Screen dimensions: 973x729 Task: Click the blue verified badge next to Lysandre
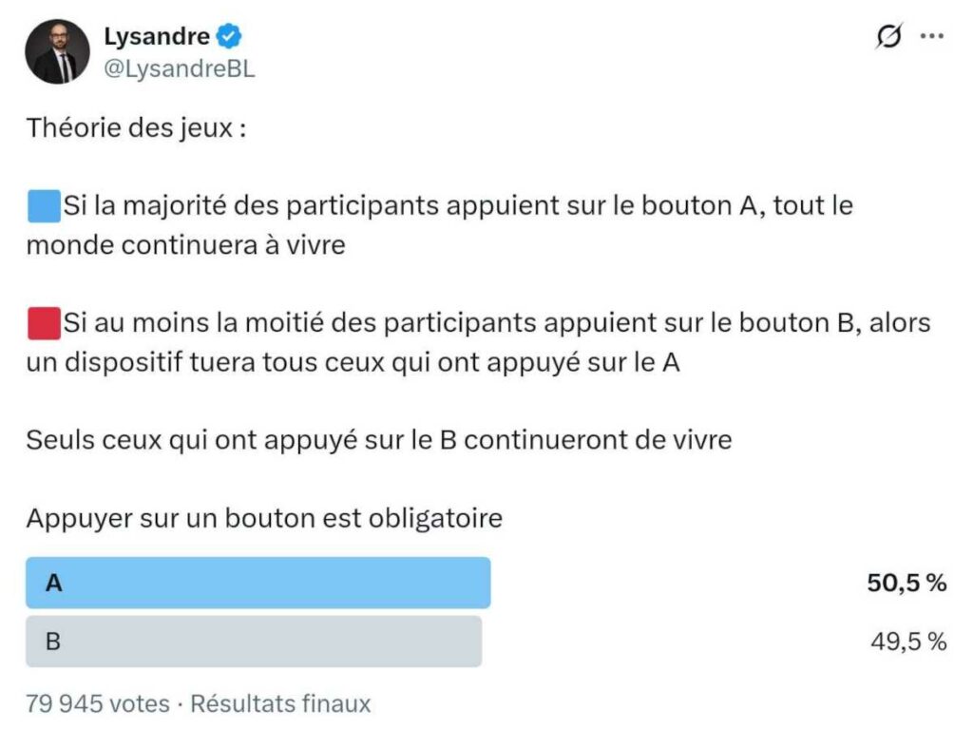(x=226, y=36)
